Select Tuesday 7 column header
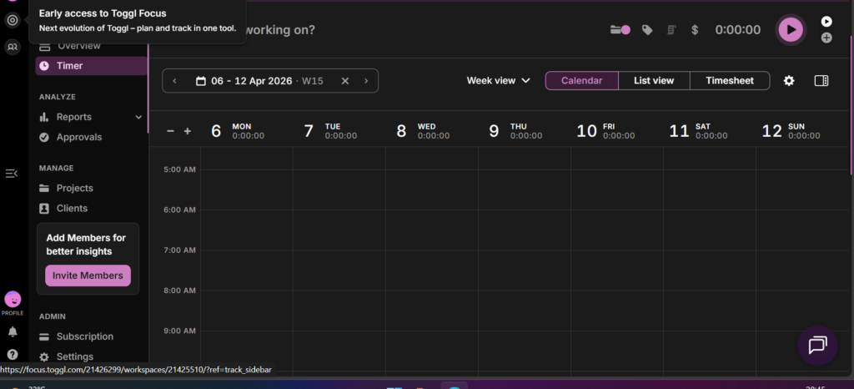The height and width of the screenshot is (389, 854). (x=339, y=131)
